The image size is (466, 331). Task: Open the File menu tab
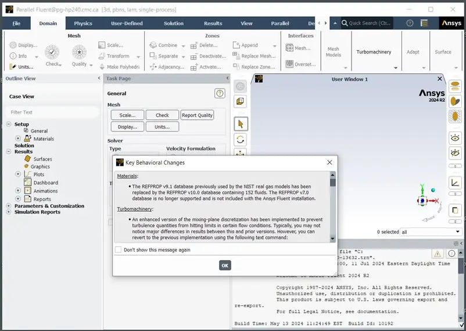click(16, 23)
